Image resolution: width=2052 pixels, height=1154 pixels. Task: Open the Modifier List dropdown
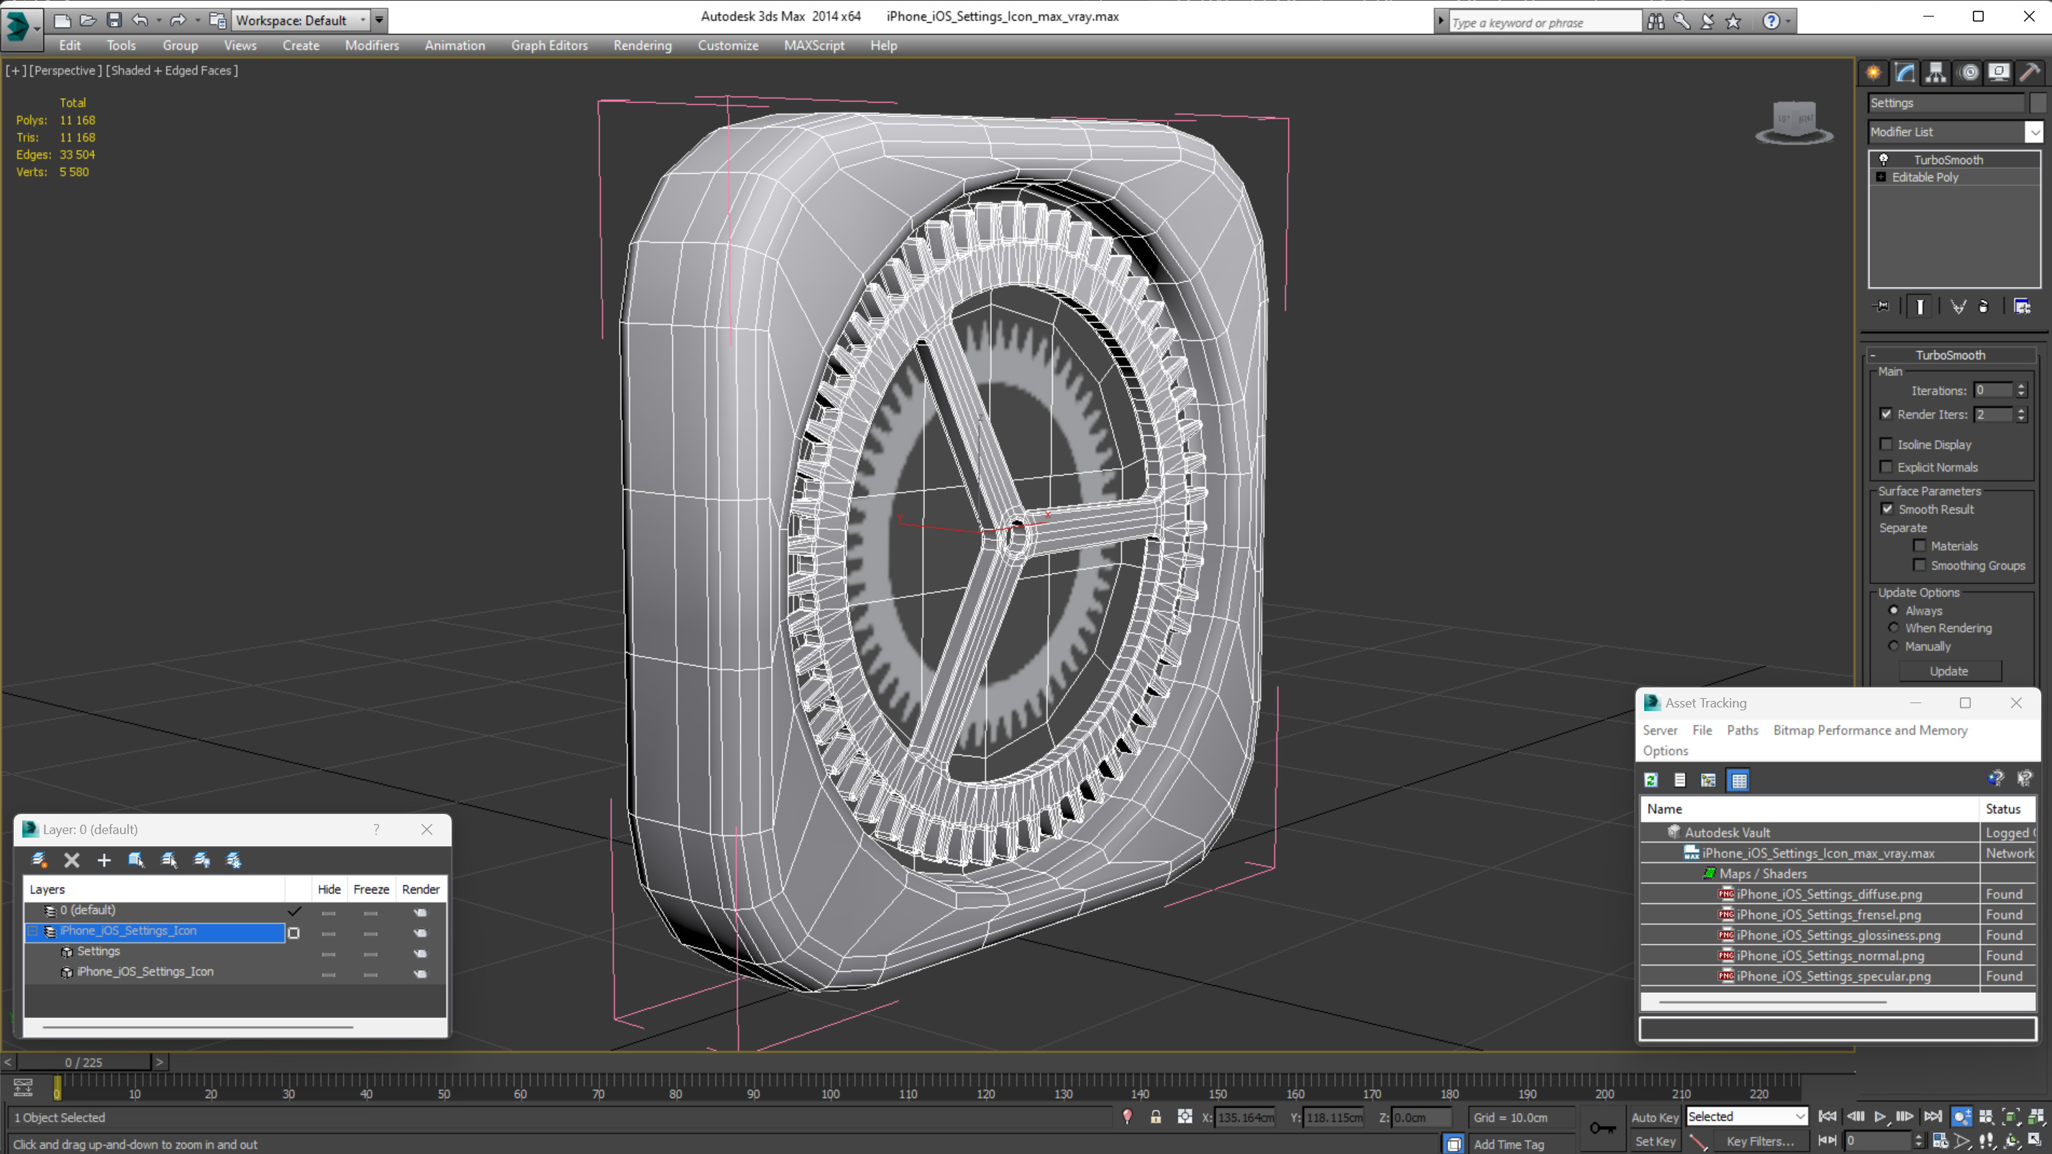pyautogui.click(x=2035, y=132)
